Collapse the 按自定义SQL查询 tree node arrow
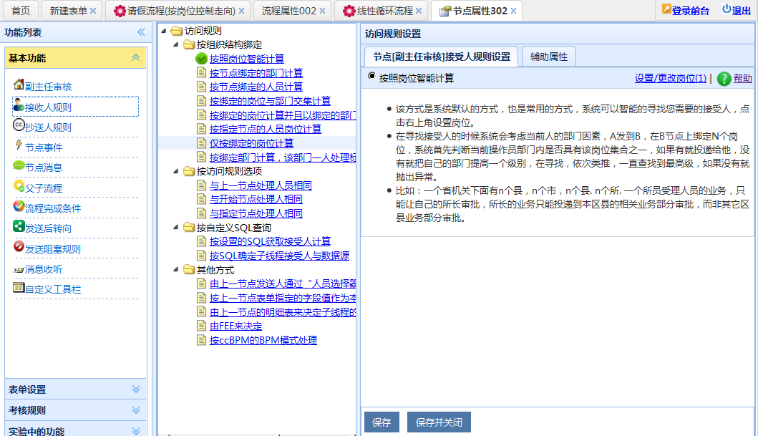The image size is (758, 436). point(176,227)
